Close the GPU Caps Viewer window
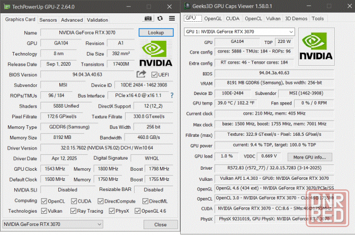Image resolution: width=355 pixels, height=235 pixels. [x=349, y=6]
